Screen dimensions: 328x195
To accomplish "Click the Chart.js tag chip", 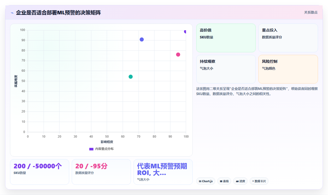I will (206, 181).
